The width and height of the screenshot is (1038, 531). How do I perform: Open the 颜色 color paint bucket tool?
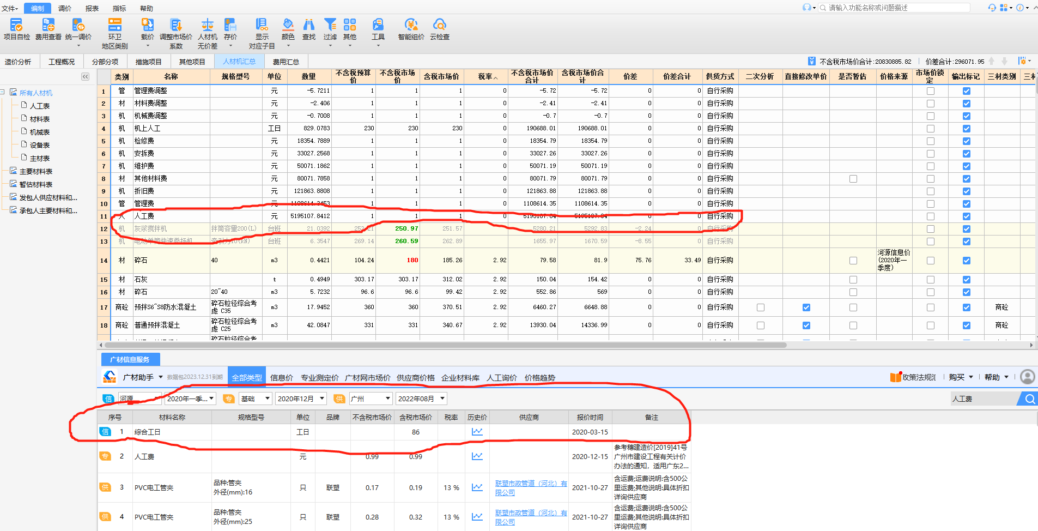tap(288, 29)
